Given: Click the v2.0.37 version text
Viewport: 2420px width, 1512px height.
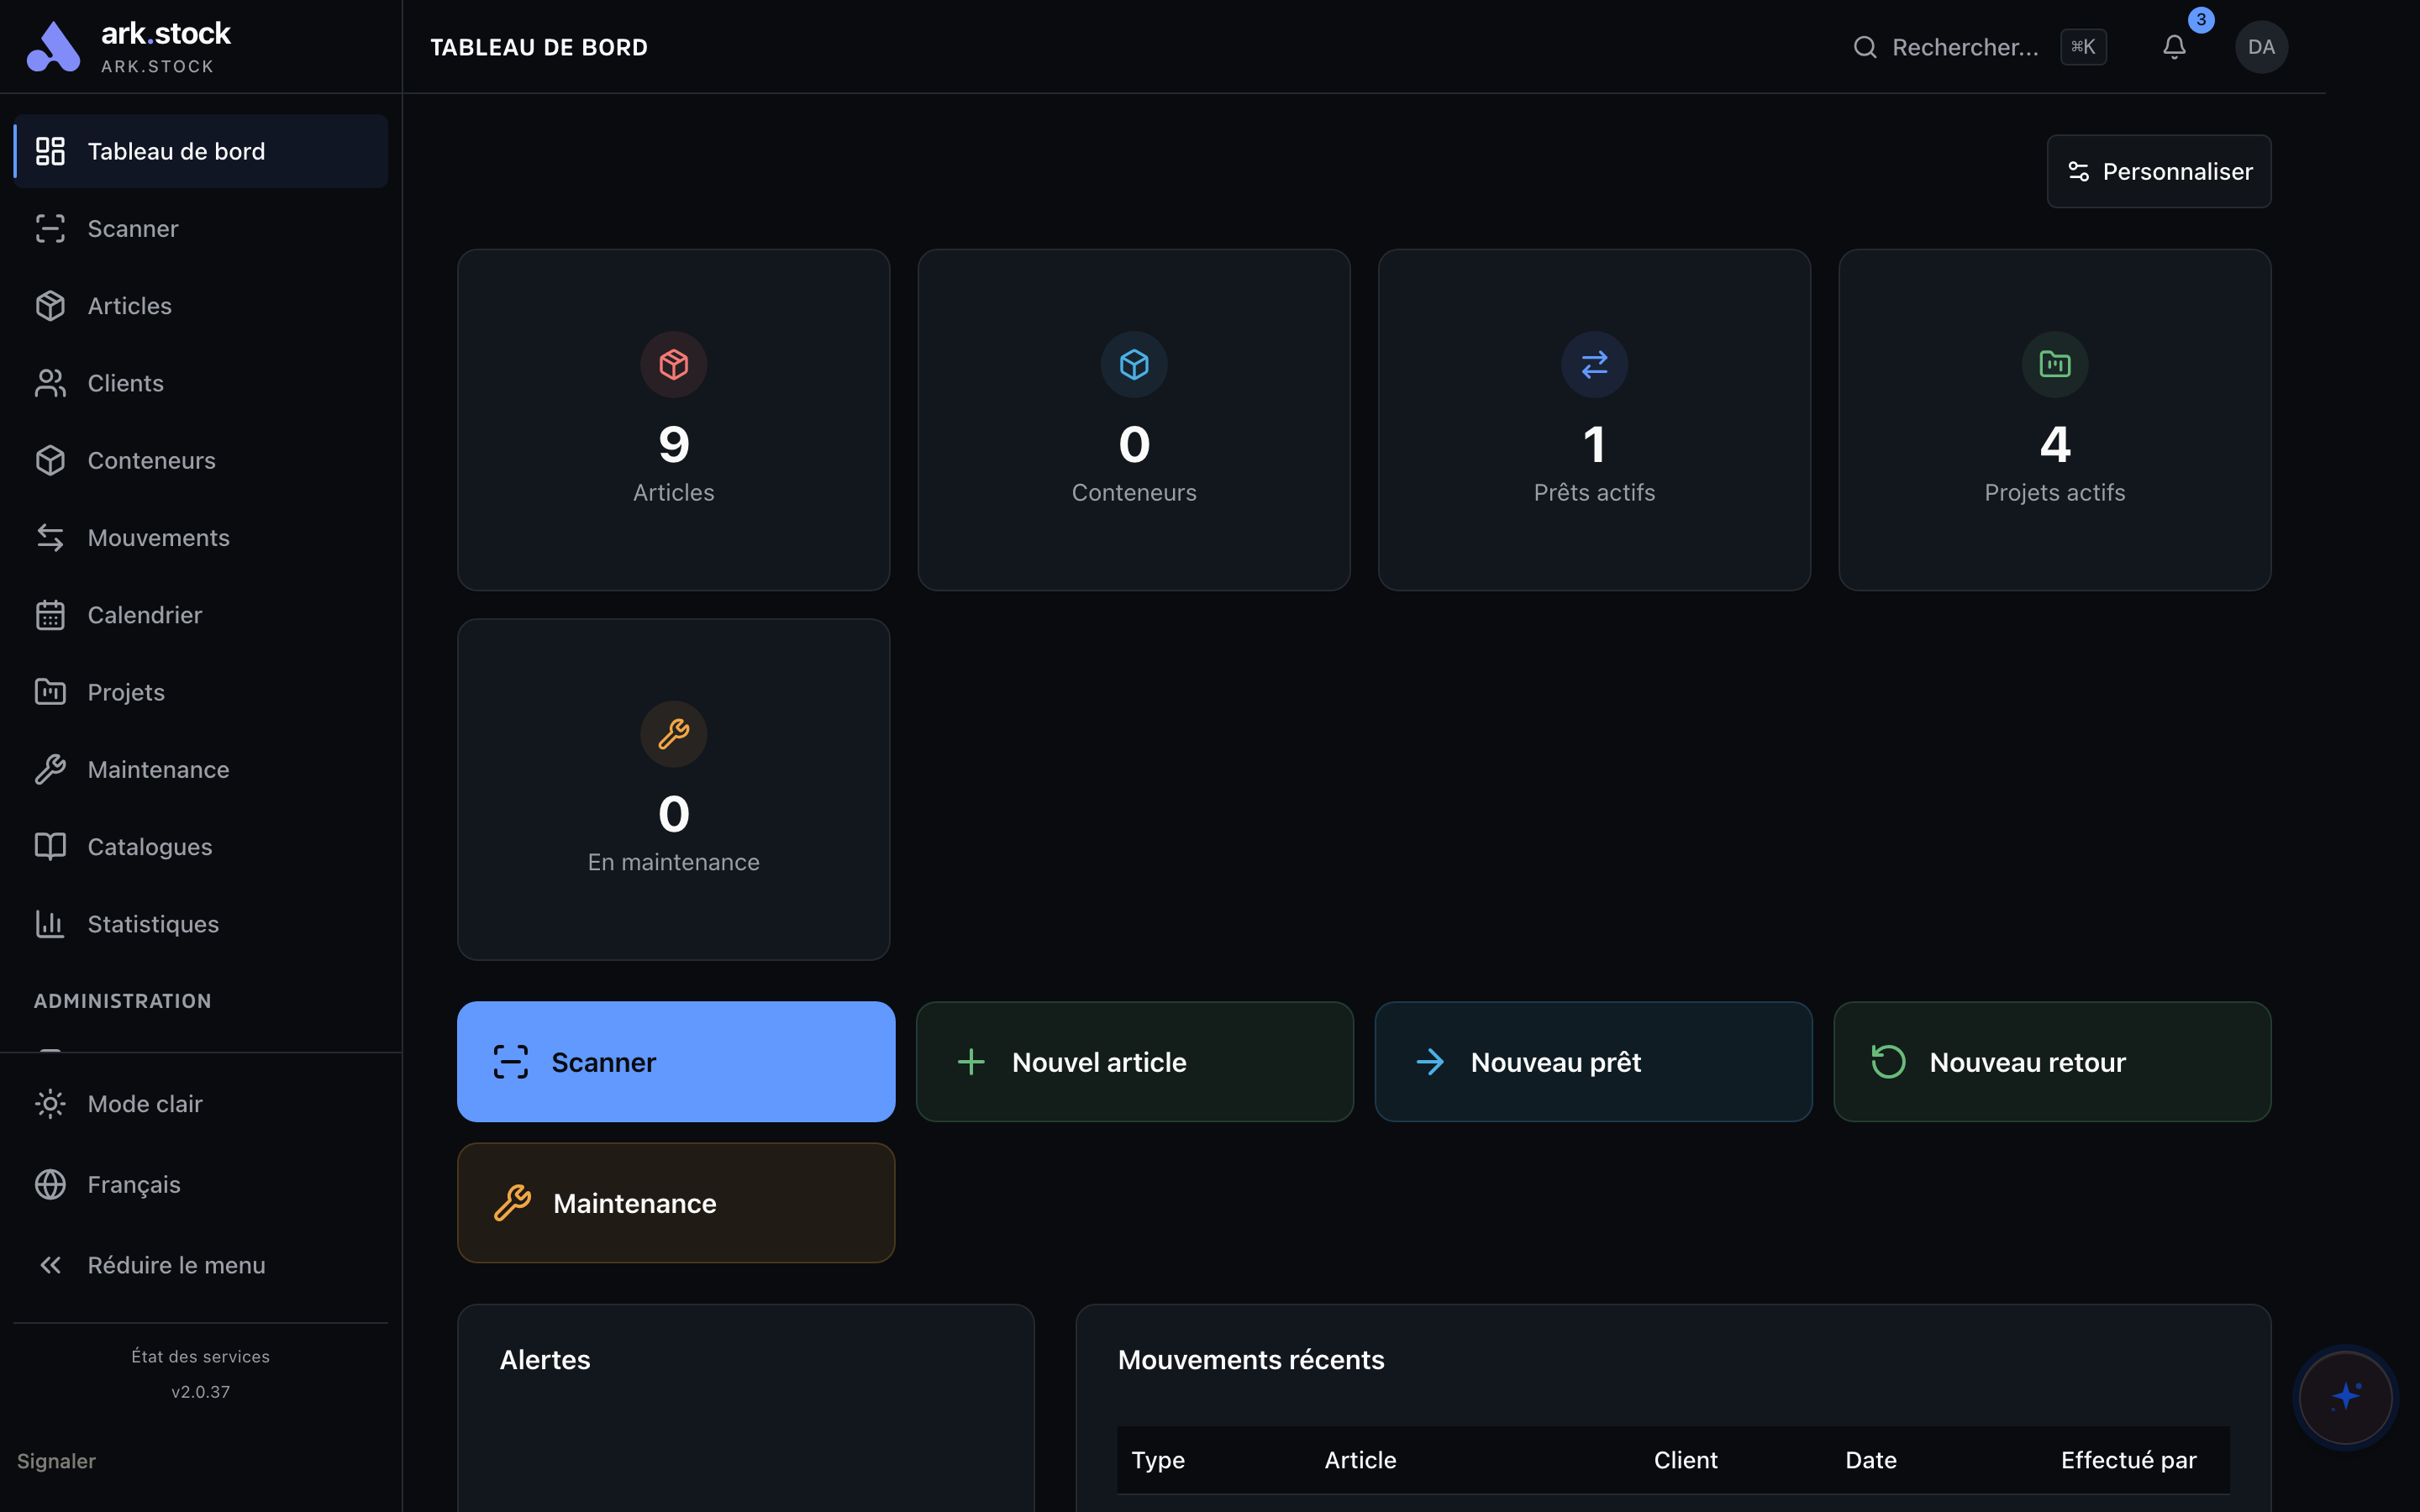Looking at the screenshot, I should 200,1392.
